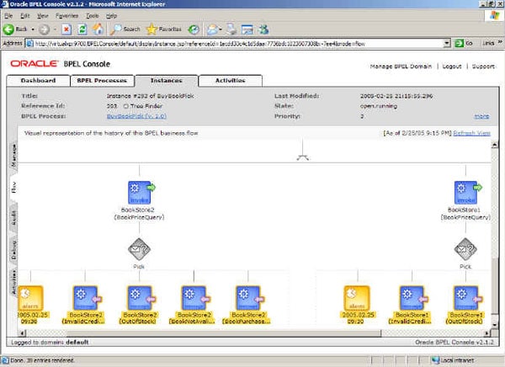Viewport: 505px width, 367px height.
Task: Open BookStore1 InvalidCredi... receive icon
Action: [x=413, y=298]
